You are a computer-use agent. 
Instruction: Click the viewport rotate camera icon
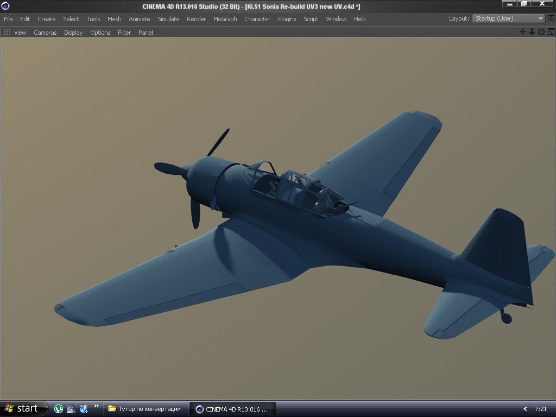tap(541, 32)
